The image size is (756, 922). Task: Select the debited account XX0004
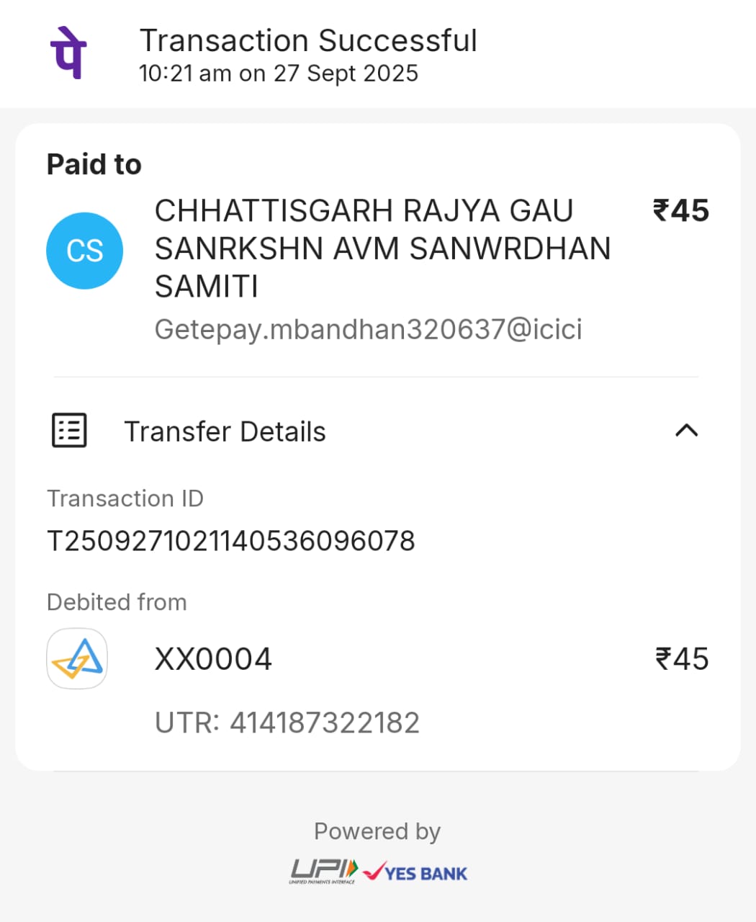coord(213,659)
